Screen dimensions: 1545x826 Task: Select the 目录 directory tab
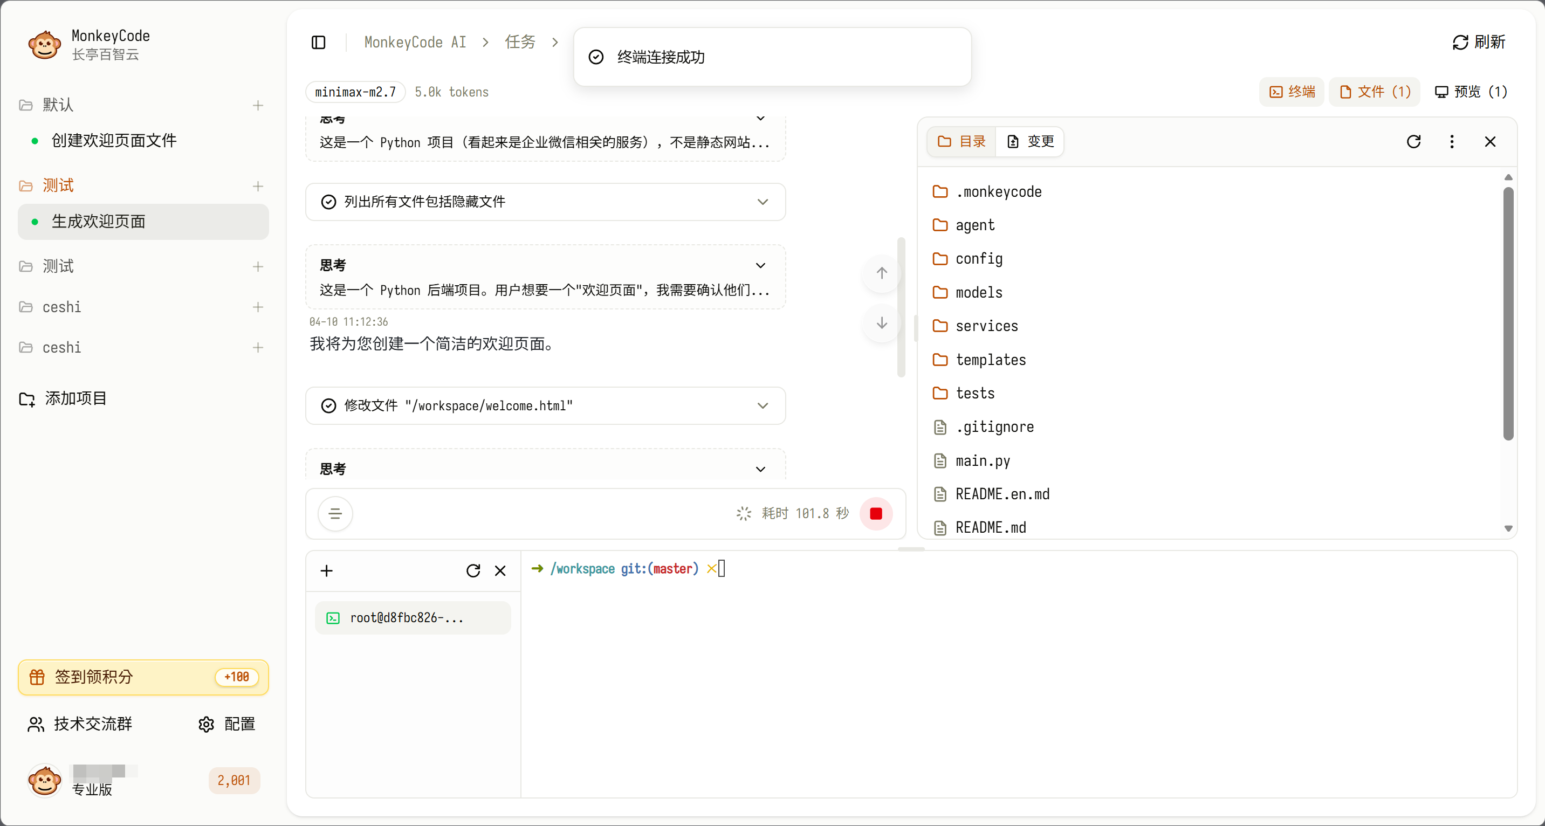point(962,142)
